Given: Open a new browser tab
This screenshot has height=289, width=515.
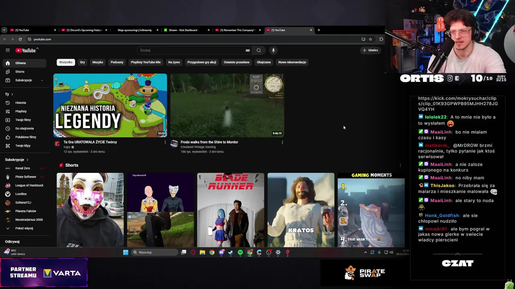Looking at the screenshot, I should click(x=319, y=30).
